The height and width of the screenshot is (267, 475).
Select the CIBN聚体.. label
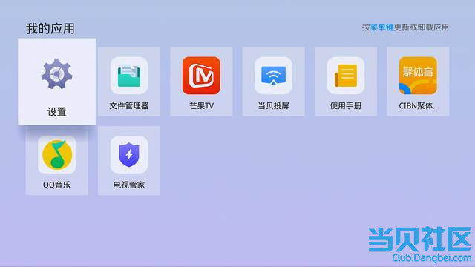coord(418,105)
